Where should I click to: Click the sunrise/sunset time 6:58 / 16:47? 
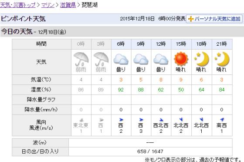point(150,152)
